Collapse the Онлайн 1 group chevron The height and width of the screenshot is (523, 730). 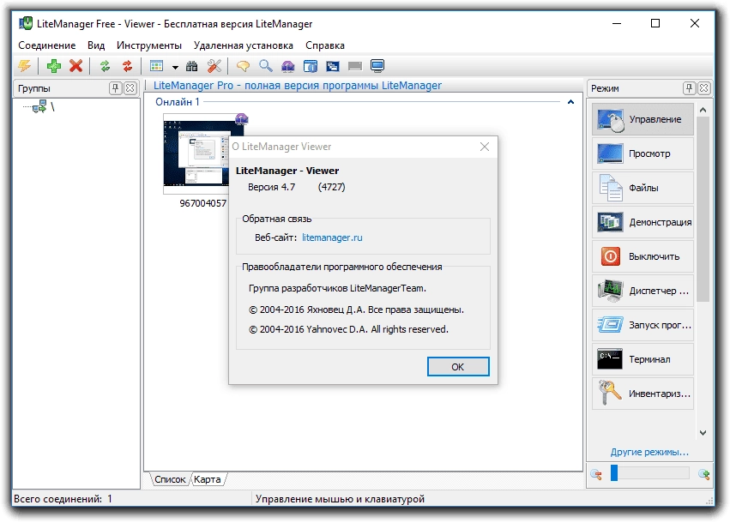coord(570,102)
